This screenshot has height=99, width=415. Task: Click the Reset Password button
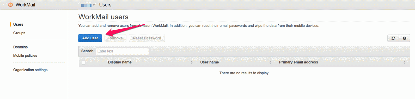[x=147, y=38]
